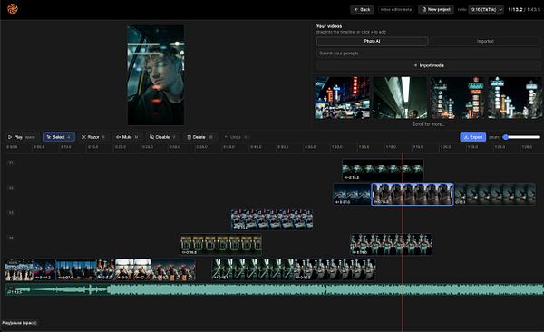Activate the Select tool

coord(59,137)
